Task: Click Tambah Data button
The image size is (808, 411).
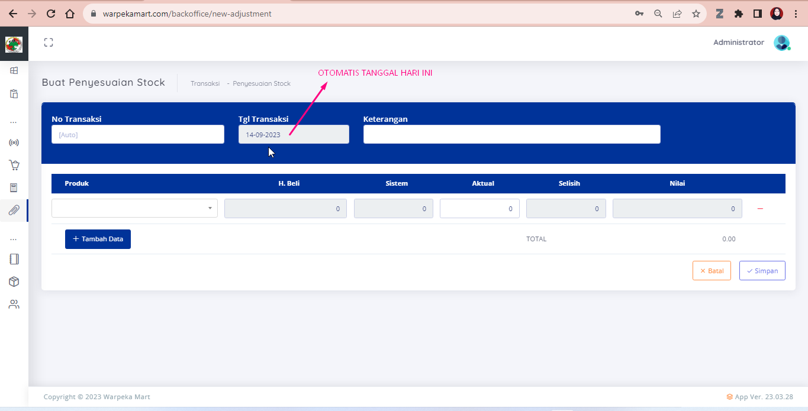Action: pos(98,239)
